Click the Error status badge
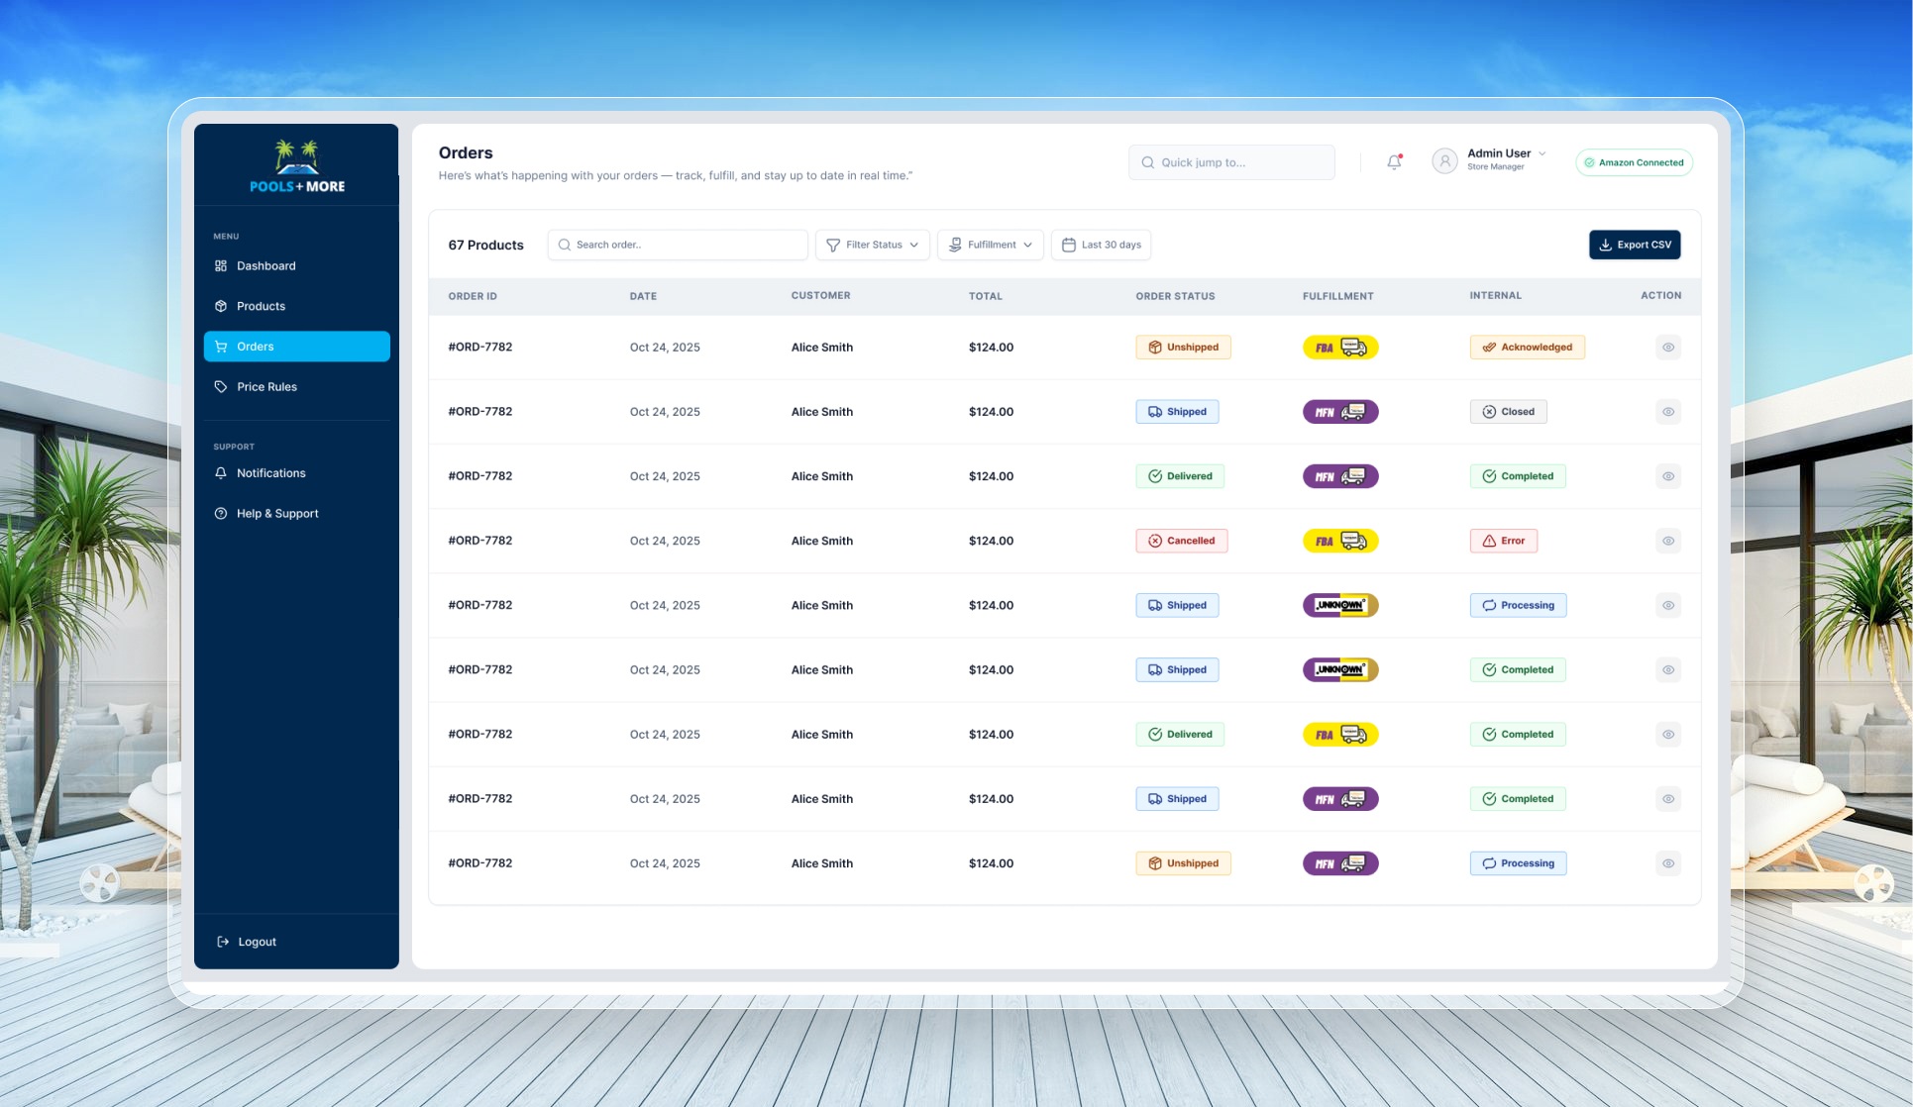 click(x=1503, y=541)
